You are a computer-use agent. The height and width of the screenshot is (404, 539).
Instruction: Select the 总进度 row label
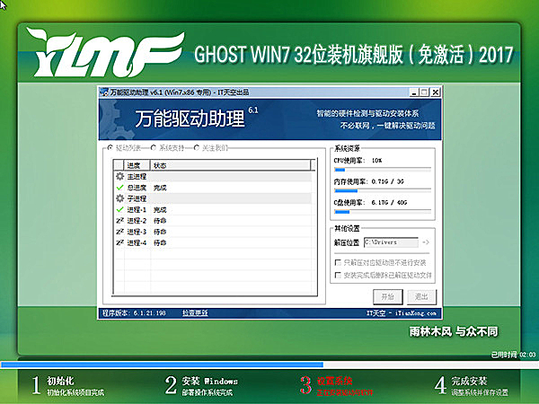[137, 188]
